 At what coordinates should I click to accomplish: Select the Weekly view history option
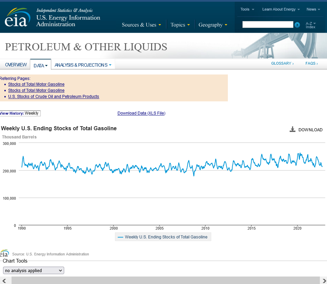point(32,113)
